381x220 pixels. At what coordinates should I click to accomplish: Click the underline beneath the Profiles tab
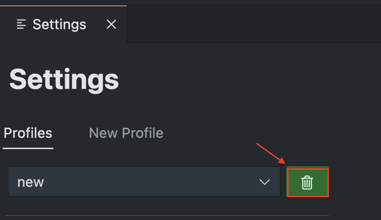[28, 148]
